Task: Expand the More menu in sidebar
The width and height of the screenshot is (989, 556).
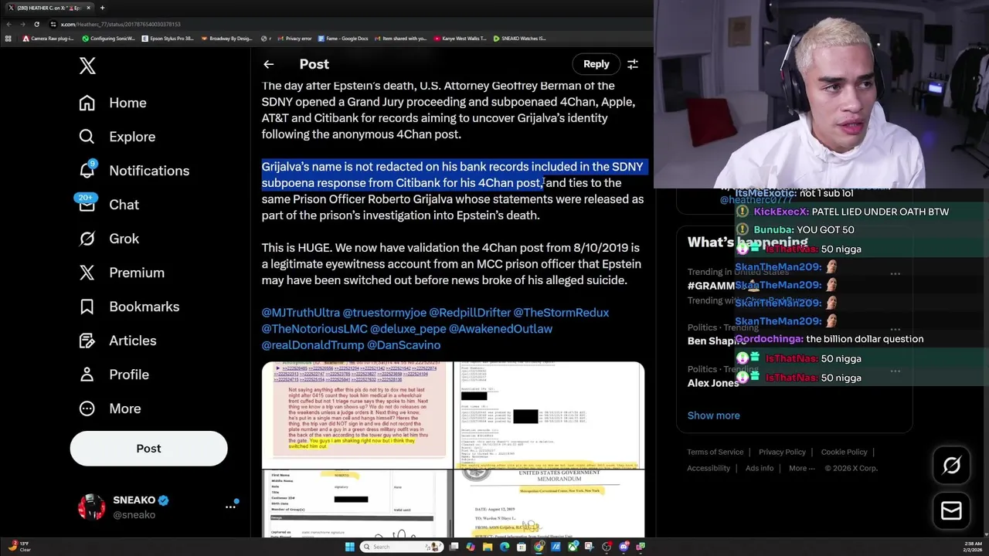Action: (110, 409)
